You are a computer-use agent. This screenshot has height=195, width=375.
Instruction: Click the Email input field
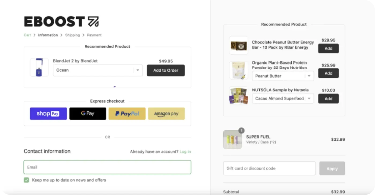(x=107, y=167)
